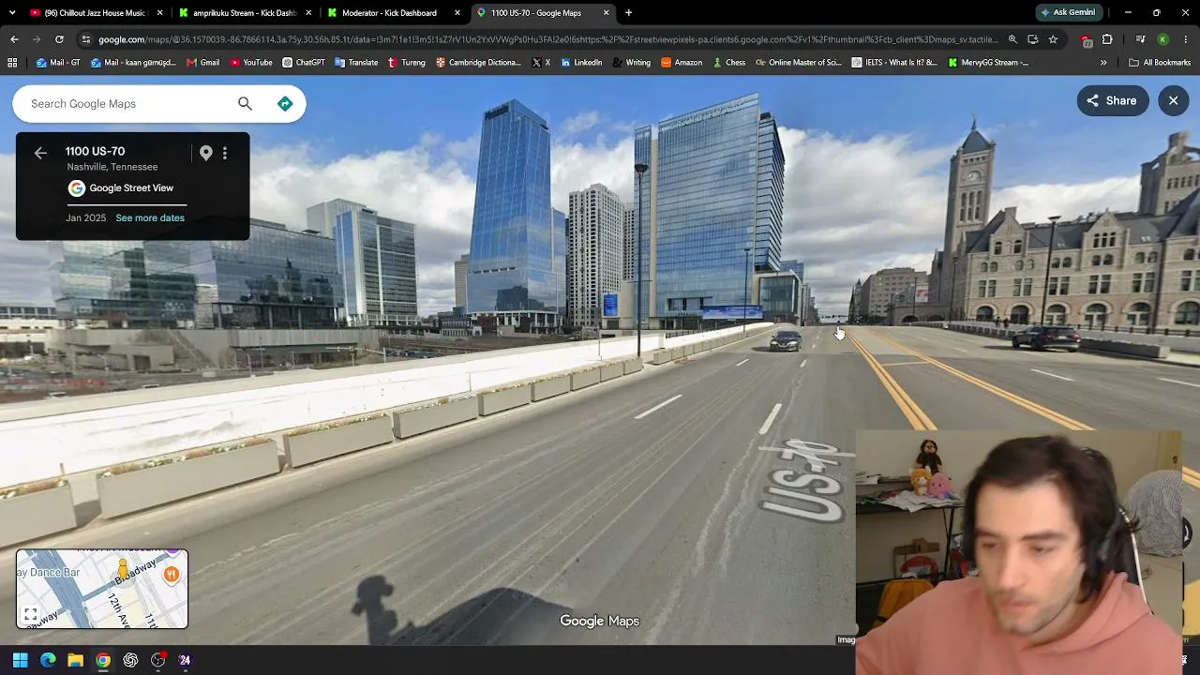This screenshot has width=1200, height=675.
Task: Open the Cambridge Dictionary bookmark
Action: tap(476, 63)
